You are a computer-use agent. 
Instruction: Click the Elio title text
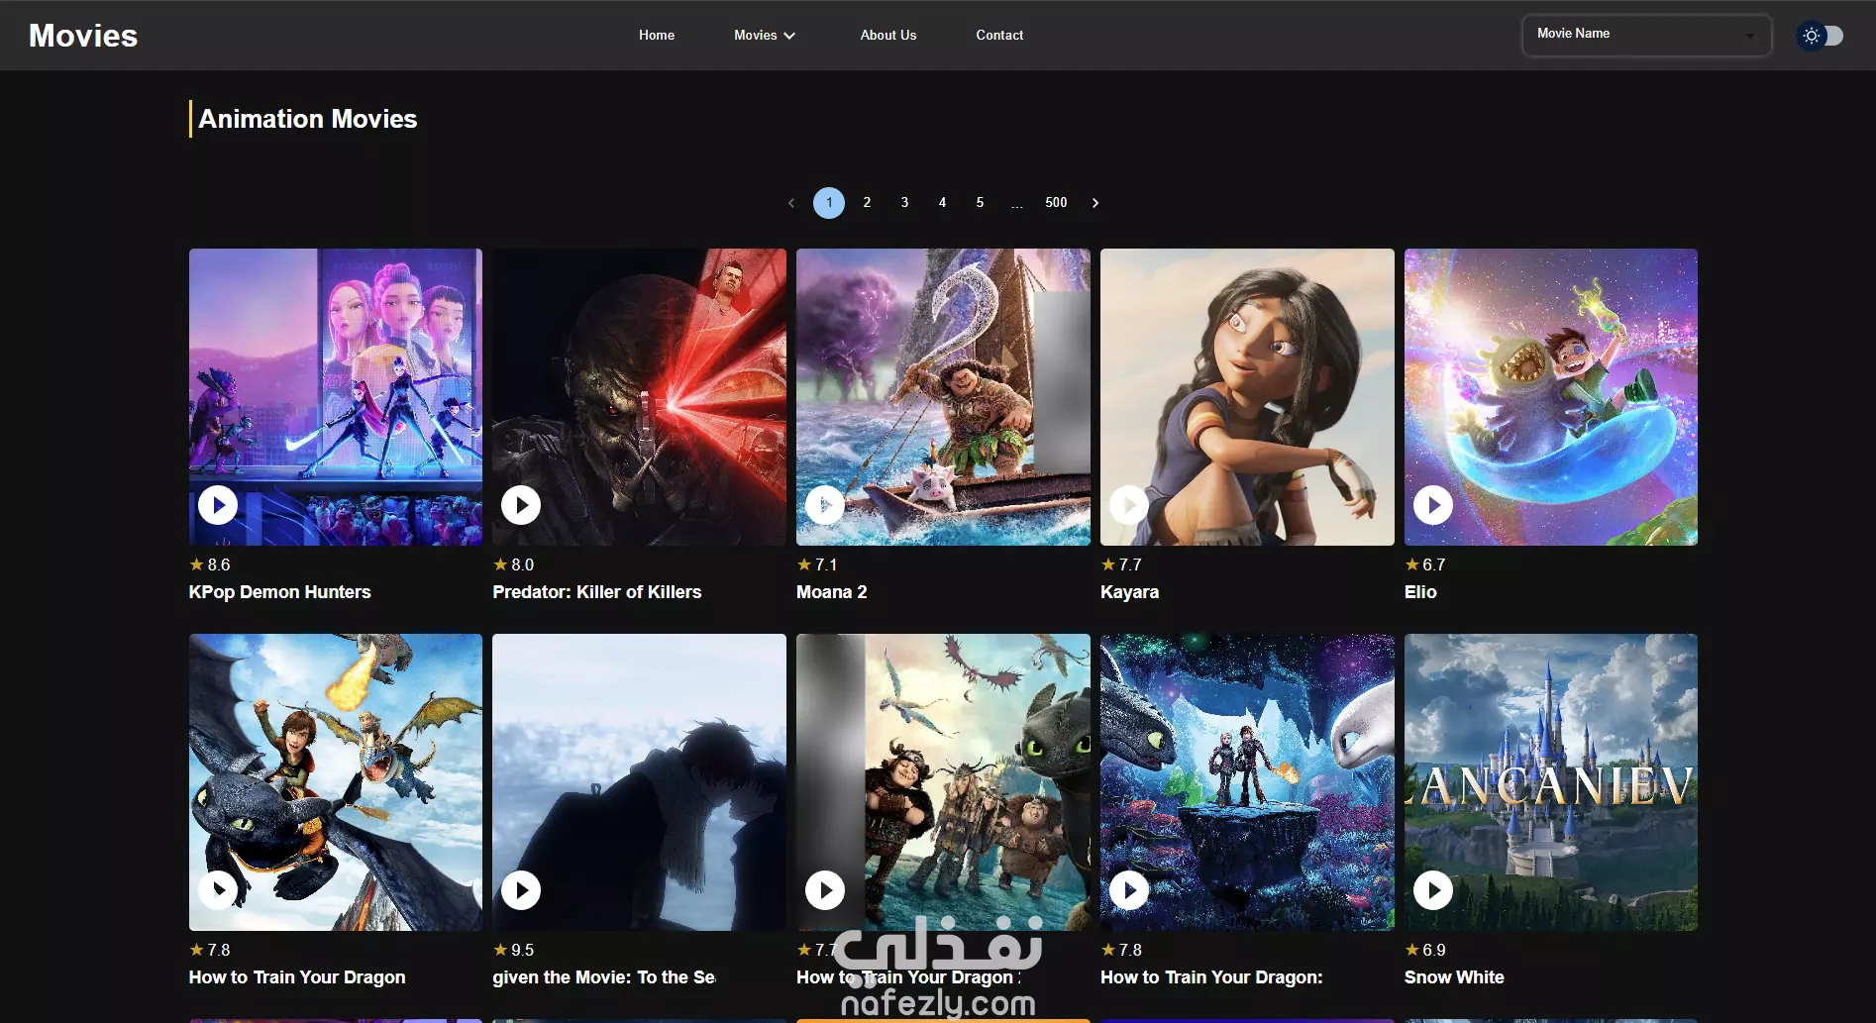(x=1420, y=592)
